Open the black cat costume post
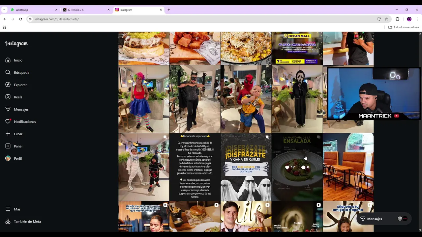422x237 pixels. click(x=195, y=99)
